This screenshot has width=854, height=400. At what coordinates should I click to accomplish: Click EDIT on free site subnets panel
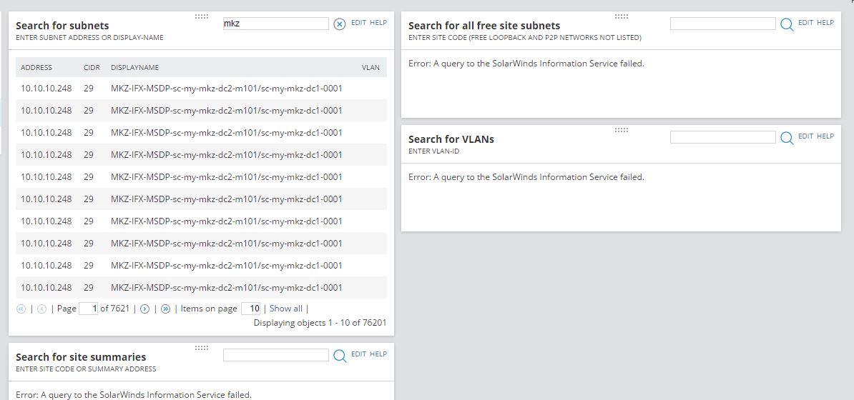(x=805, y=23)
